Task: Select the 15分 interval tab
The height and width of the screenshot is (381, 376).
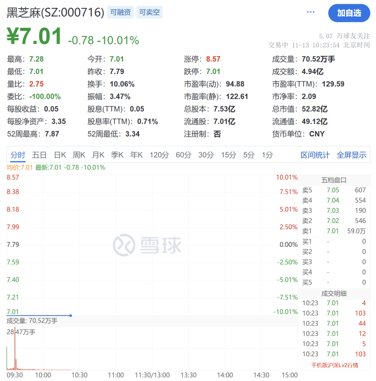Action: (228, 155)
